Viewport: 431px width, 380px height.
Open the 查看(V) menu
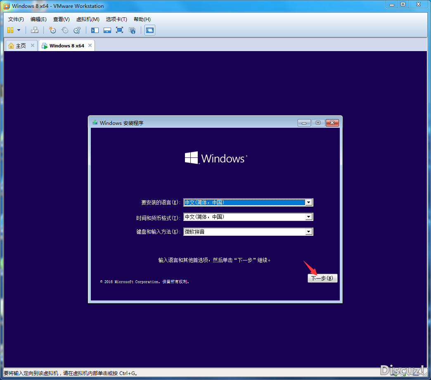point(61,19)
